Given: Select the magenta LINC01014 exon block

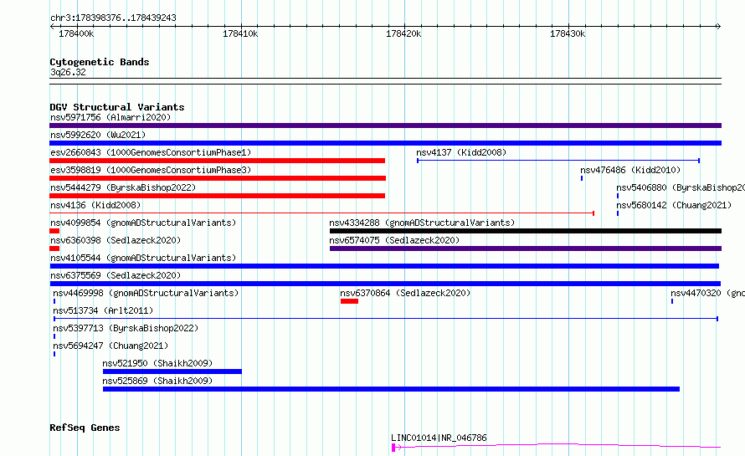Looking at the screenshot, I should (x=393, y=448).
